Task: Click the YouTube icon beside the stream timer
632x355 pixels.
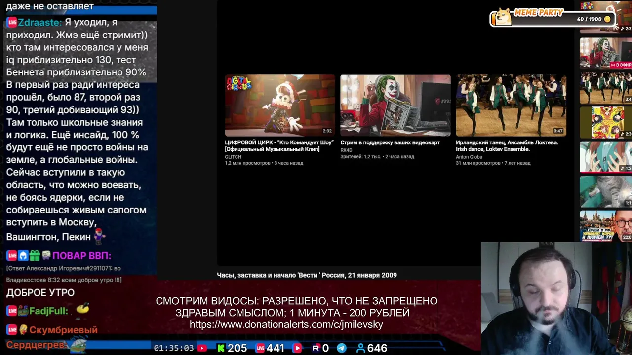Action: pyautogui.click(x=202, y=348)
